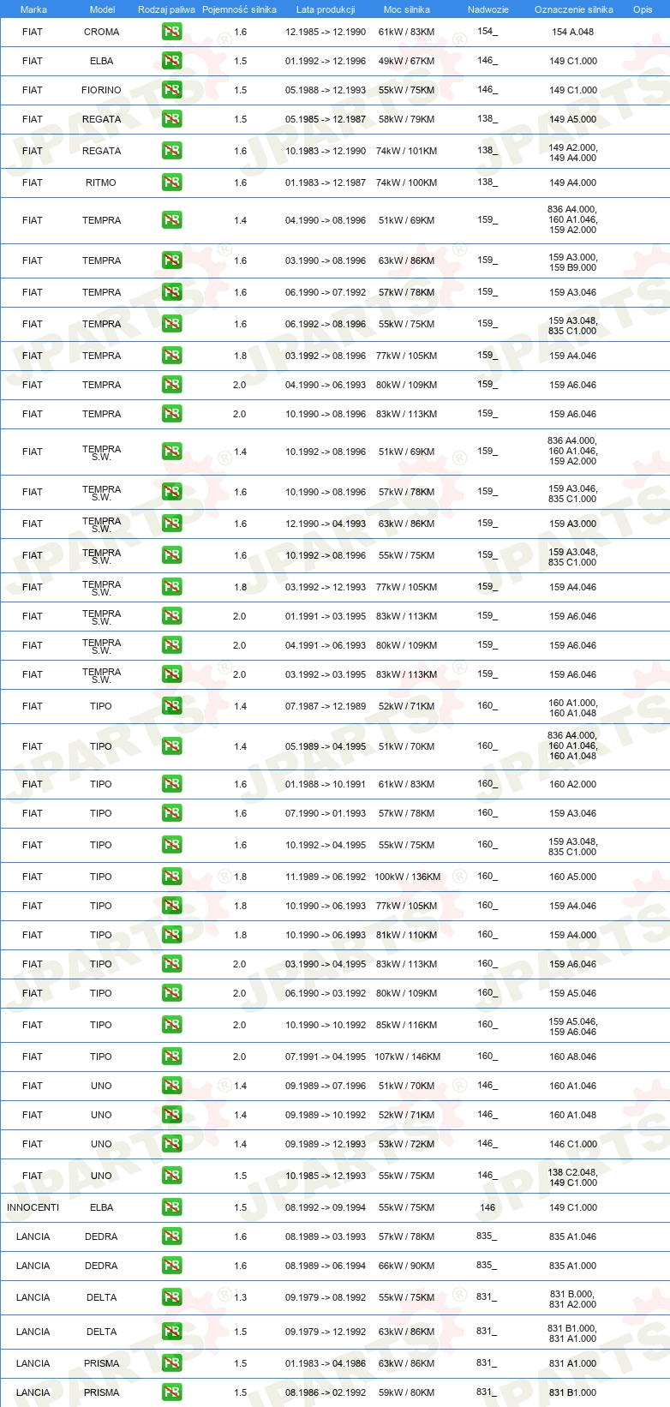
Task: Click the 66kW / 90KM power cell
Action: tap(407, 1266)
